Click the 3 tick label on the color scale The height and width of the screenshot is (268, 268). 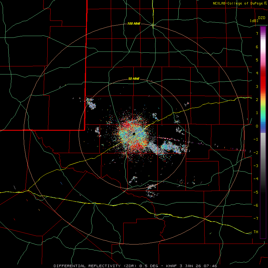(x=257, y=86)
